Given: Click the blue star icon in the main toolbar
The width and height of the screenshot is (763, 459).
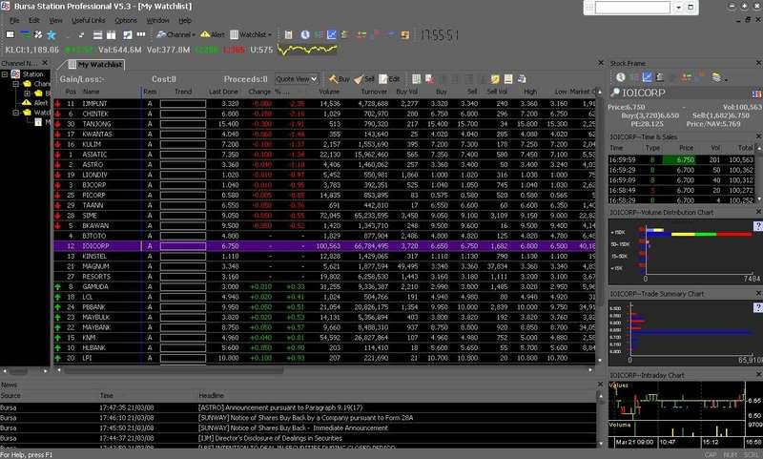Looking at the screenshot, I should [x=52, y=35].
